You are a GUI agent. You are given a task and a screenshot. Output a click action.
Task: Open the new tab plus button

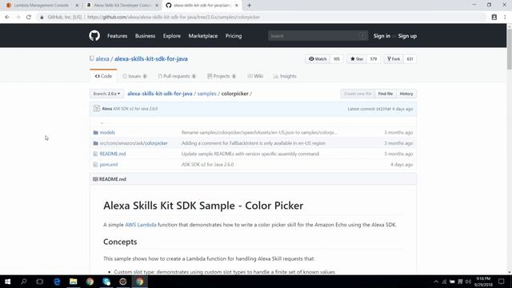[x=249, y=6]
